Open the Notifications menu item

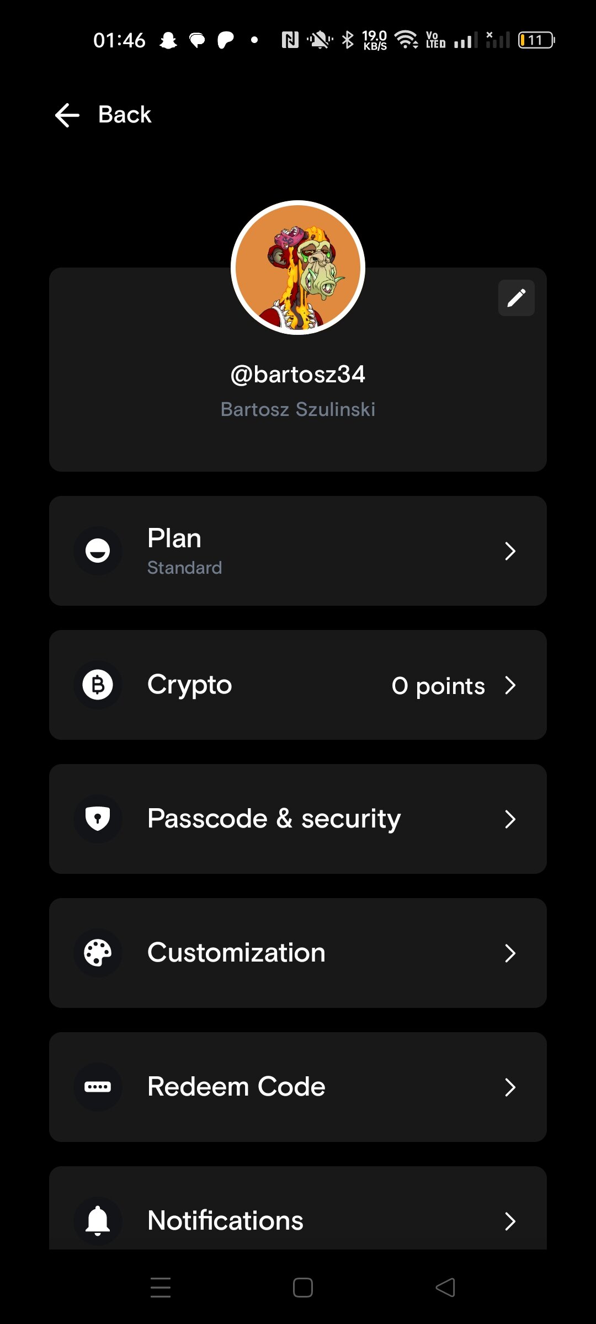[x=225, y=1220]
